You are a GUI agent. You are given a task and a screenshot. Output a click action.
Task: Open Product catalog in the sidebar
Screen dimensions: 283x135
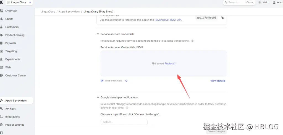pos(15,35)
